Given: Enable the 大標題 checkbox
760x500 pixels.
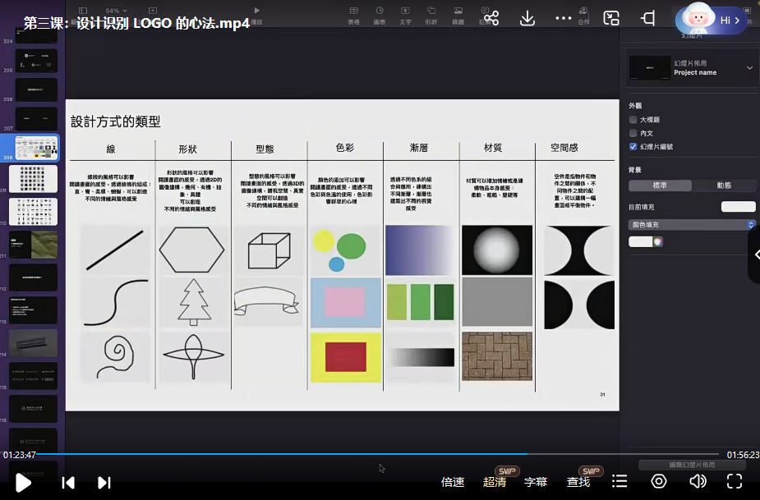Looking at the screenshot, I should tap(633, 120).
